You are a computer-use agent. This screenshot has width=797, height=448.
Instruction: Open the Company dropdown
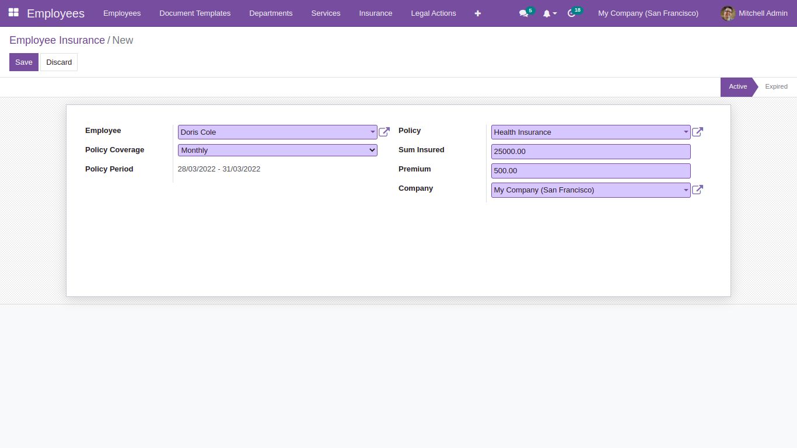[686, 190]
